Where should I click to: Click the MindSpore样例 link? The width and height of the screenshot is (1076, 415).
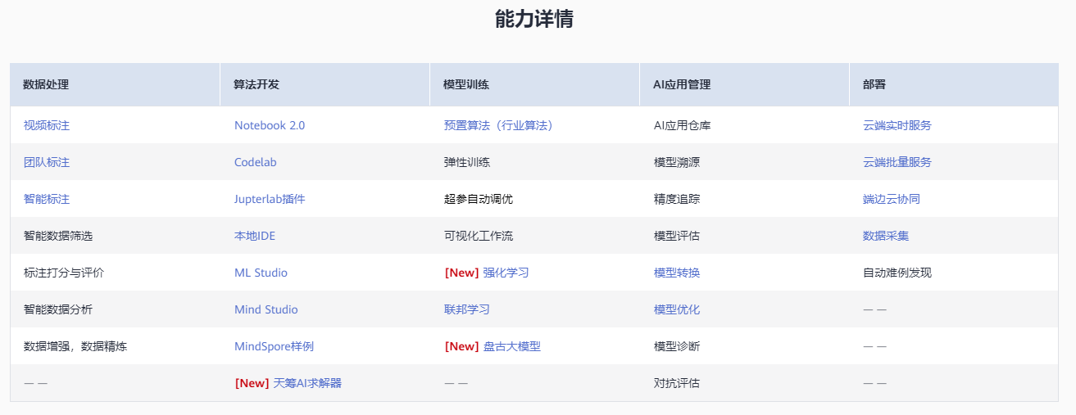point(274,346)
